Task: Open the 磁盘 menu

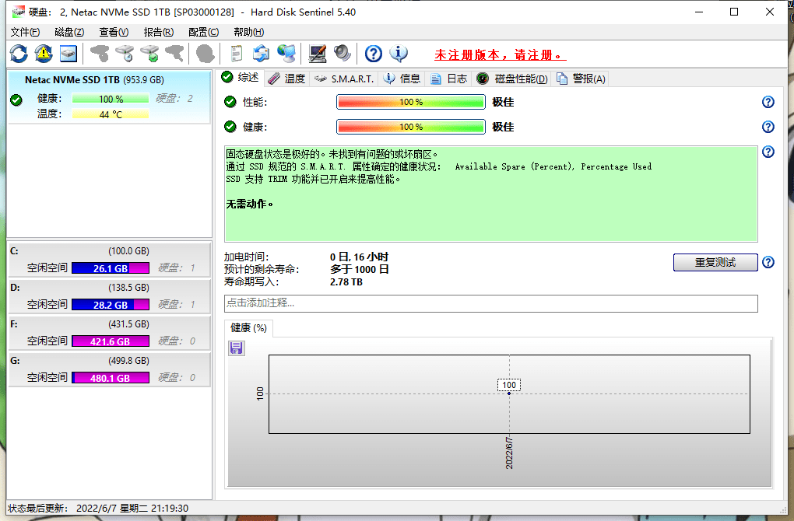Action: click(x=69, y=32)
